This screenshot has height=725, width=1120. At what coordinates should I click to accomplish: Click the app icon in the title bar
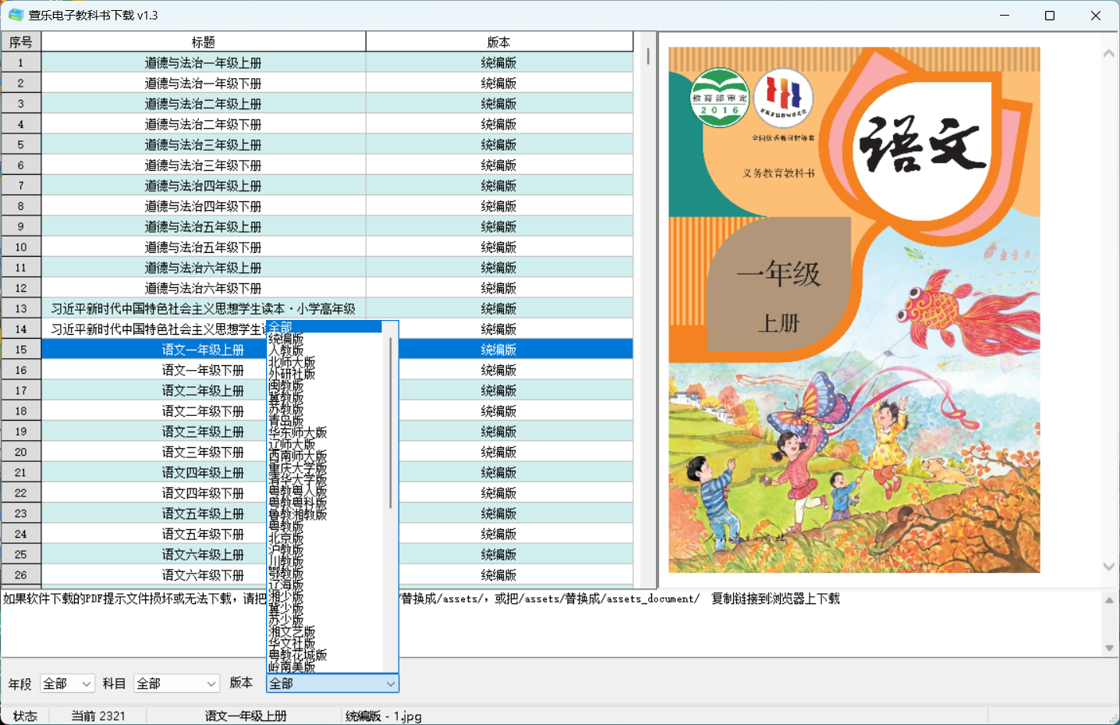point(16,15)
